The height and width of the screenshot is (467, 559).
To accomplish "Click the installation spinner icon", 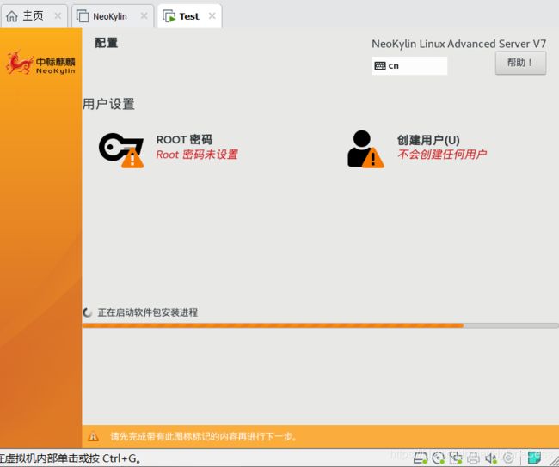I will [88, 312].
